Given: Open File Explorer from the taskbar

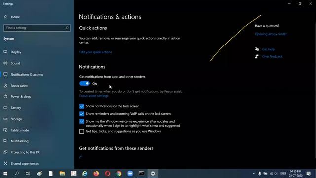Looking at the screenshot, I should point(62,174).
